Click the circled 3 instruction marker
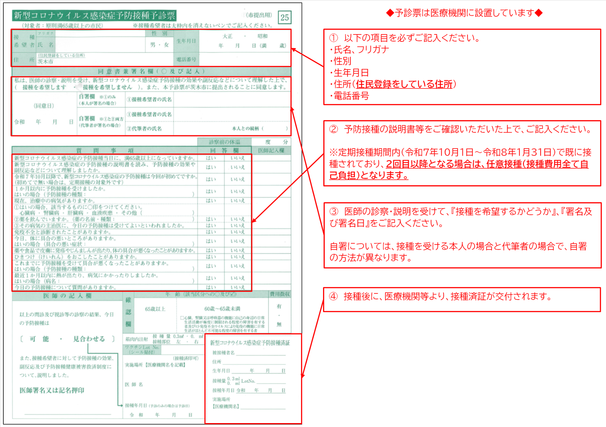The width and height of the screenshot is (606, 427). tap(334, 212)
